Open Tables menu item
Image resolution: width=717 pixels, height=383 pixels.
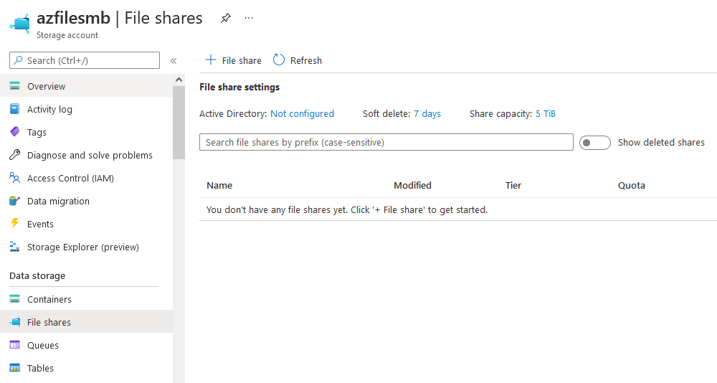tap(87, 368)
